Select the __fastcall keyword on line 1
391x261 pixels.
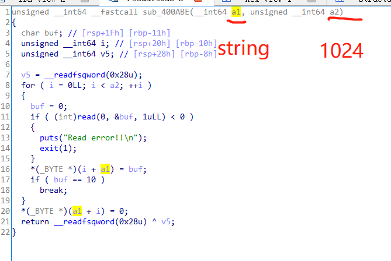pyautogui.click(x=115, y=12)
